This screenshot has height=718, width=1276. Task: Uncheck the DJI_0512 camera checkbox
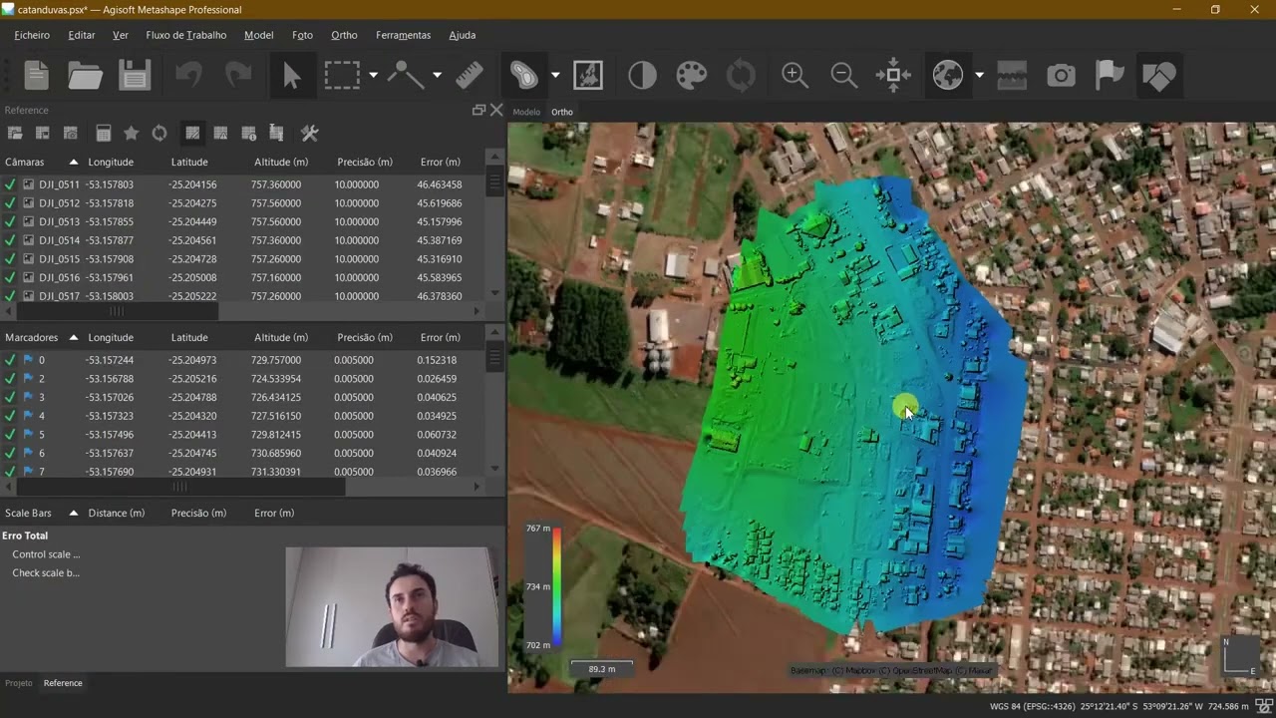pyautogui.click(x=10, y=203)
